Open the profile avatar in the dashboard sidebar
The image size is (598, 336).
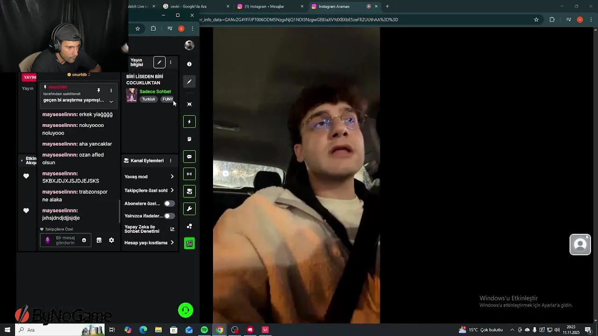tap(189, 45)
